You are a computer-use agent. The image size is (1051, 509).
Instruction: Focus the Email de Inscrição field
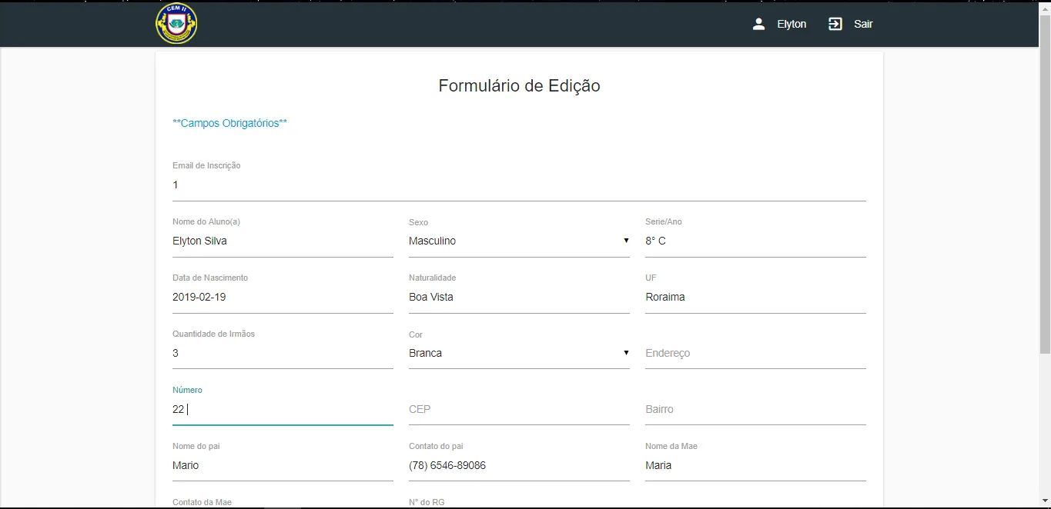click(519, 185)
